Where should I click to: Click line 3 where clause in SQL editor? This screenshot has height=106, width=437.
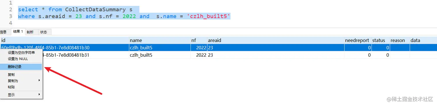click(x=124, y=16)
